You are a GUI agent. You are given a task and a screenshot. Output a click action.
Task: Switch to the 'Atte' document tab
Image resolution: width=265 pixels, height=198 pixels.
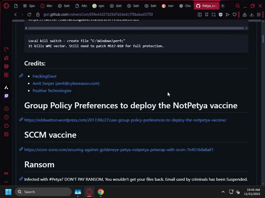point(81,6)
